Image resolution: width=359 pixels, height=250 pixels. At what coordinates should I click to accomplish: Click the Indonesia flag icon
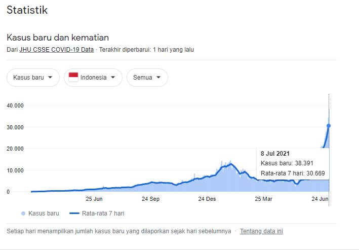73,78
